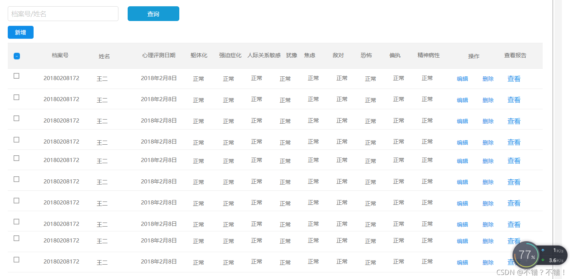Image resolution: width=570 pixels, height=279 pixels.
Task: Click the 姓名 column header
Action: pyautogui.click(x=104, y=56)
